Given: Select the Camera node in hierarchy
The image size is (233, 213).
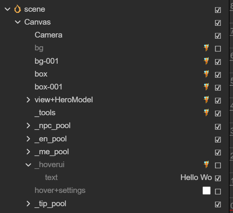Looking at the screenshot, I should pyautogui.click(x=48, y=35).
